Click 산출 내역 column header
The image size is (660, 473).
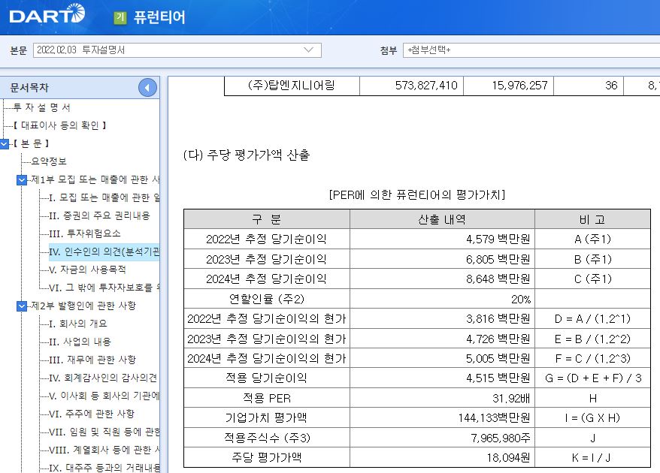coord(441,219)
